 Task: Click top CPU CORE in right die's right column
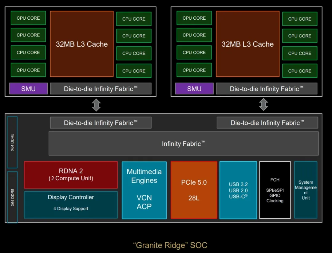pos(300,19)
